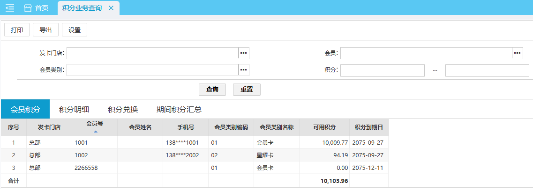Click the home store icon
This screenshot has height=189, width=533.
[28, 8]
